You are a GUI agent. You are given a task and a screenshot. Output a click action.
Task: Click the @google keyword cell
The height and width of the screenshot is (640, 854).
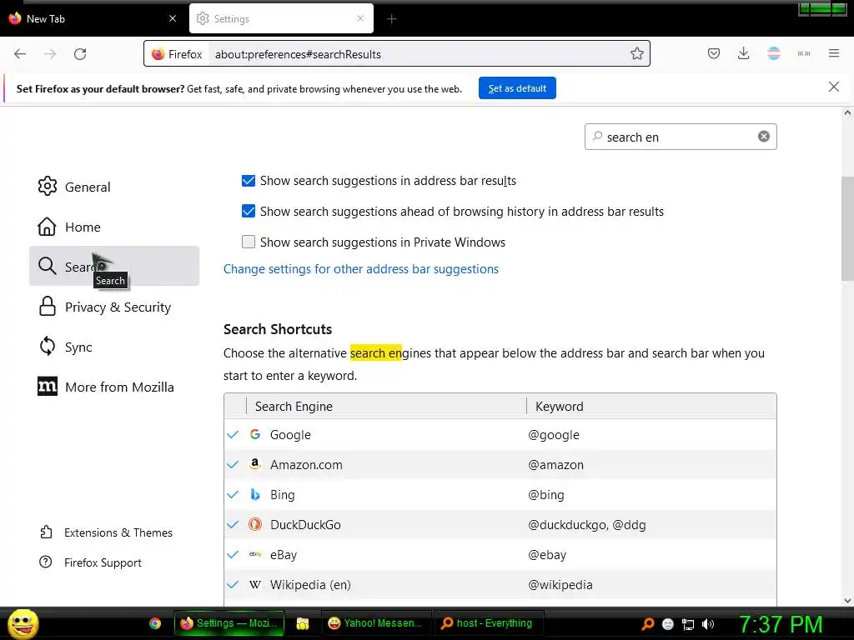point(554,435)
